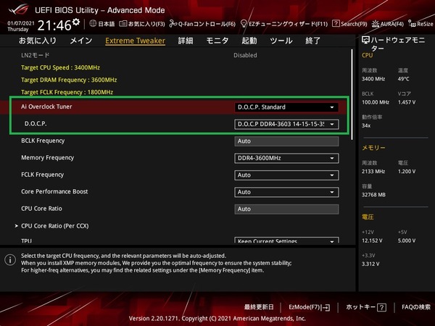Open the 起動 tab

(x=249, y=41)
